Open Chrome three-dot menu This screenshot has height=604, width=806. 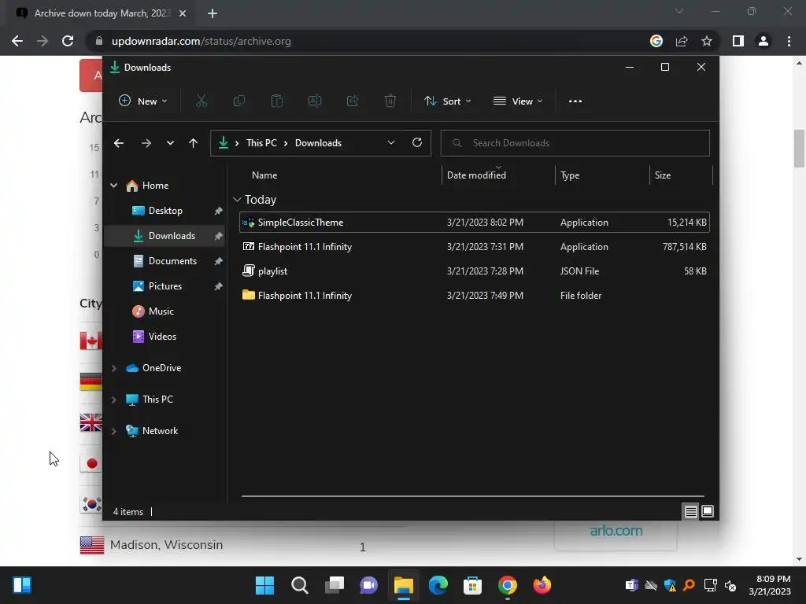click(789, 41)
